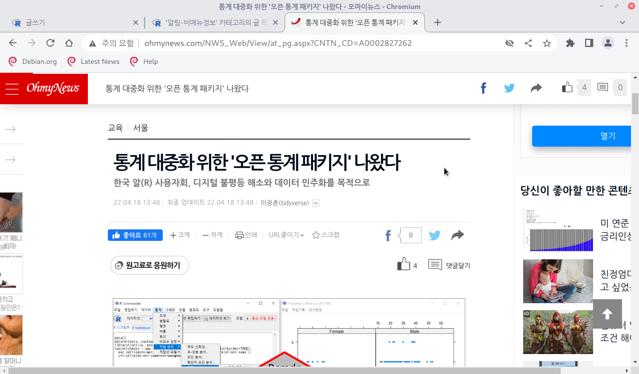Click Facebook icon in article toolbar
Image resolution: width=639 pixels, height=374 pixels.
click(x=388, y=235)
